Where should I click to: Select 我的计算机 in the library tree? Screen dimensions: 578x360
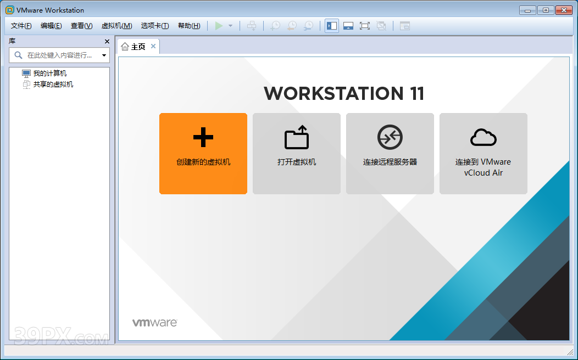45,73
